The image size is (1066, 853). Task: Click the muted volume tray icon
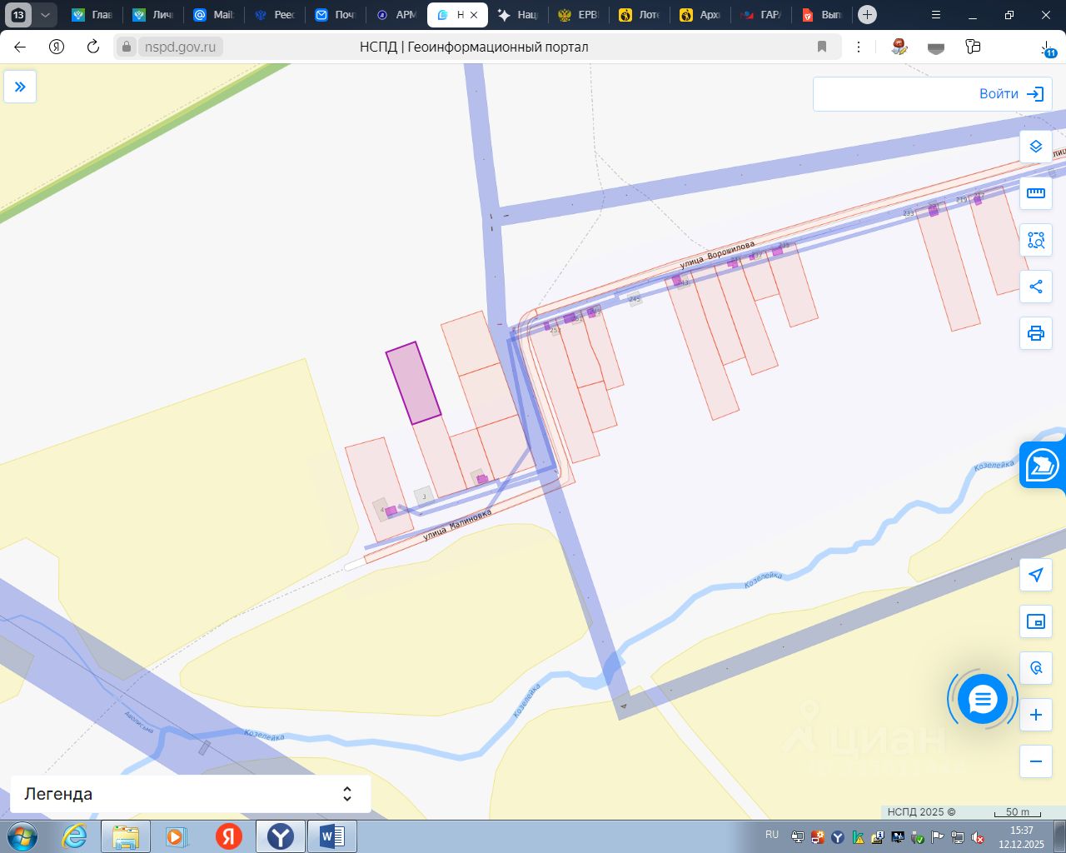978,837
